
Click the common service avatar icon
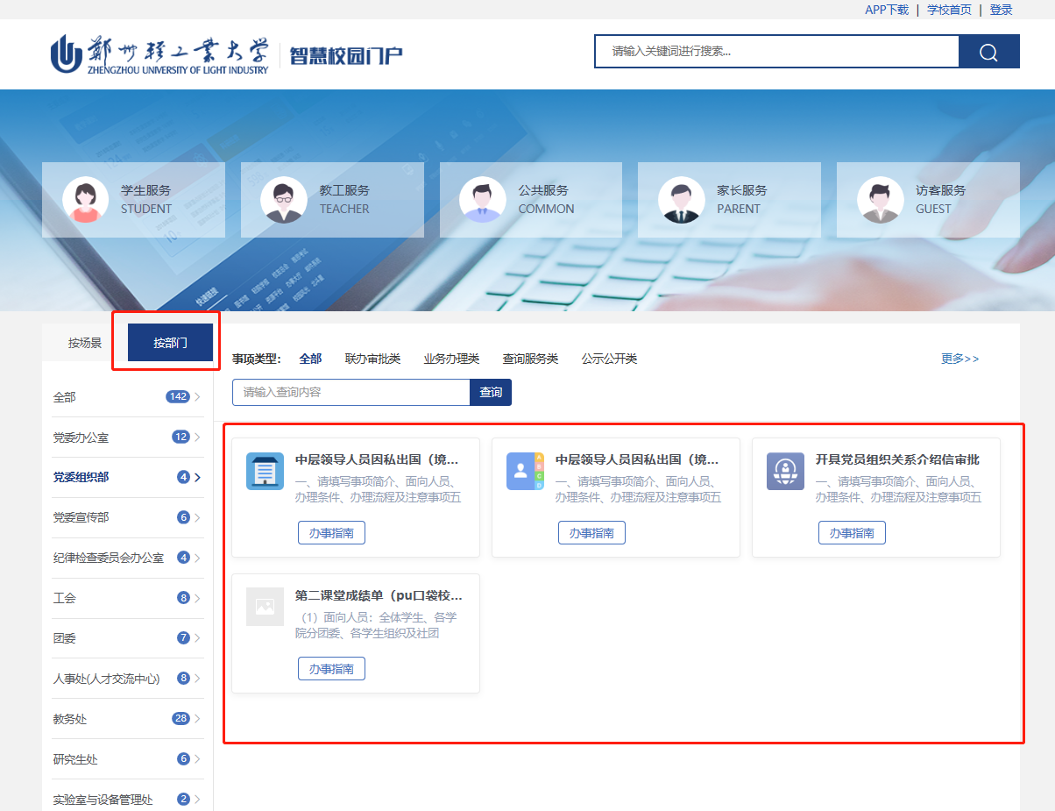click(483, 200)
